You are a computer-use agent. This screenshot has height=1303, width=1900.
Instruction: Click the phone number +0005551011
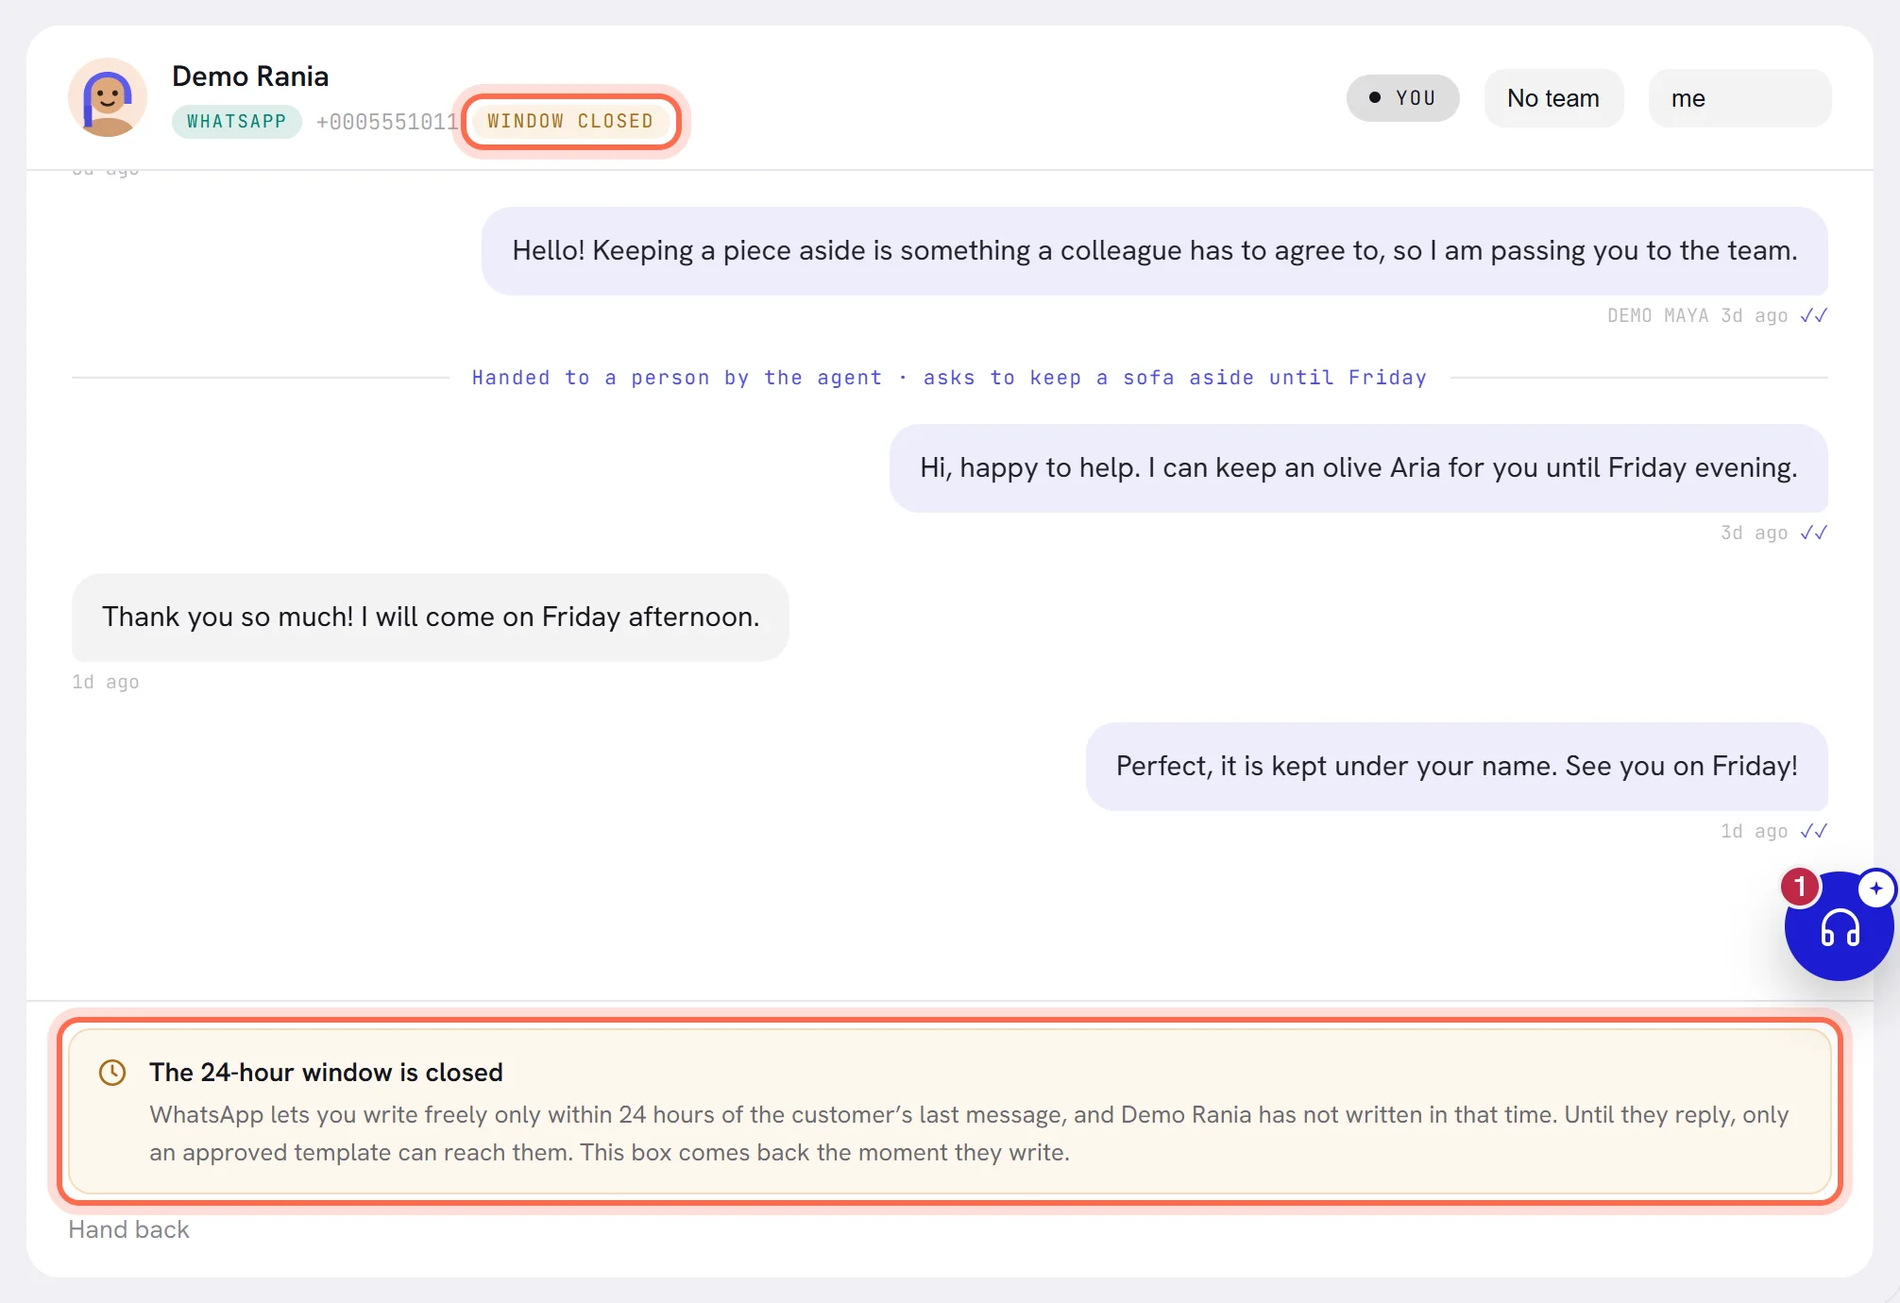point(386,122)
